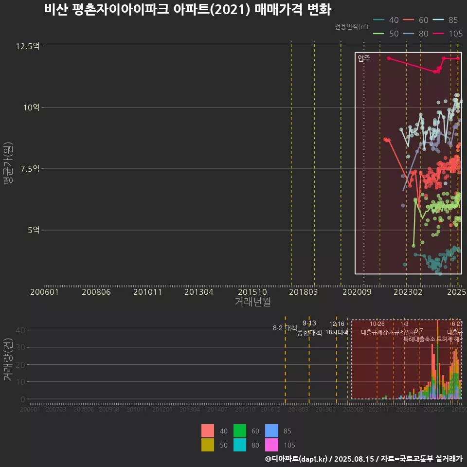Click the 200703 label on volume chart
This screenshot has width=467, height=467.
pos(56,410)
